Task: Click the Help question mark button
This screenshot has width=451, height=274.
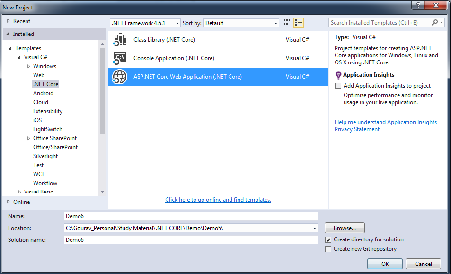Action: click(418, 5)
